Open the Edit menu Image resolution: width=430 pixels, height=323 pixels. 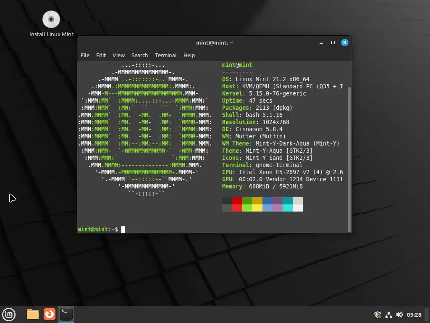(x=101, y=55)
